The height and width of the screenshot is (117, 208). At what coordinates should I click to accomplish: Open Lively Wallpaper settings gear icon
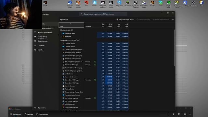185,114
